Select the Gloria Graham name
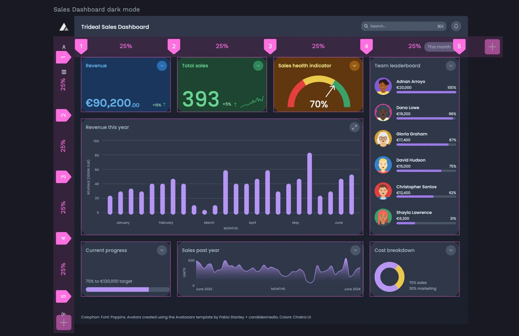 412,134
